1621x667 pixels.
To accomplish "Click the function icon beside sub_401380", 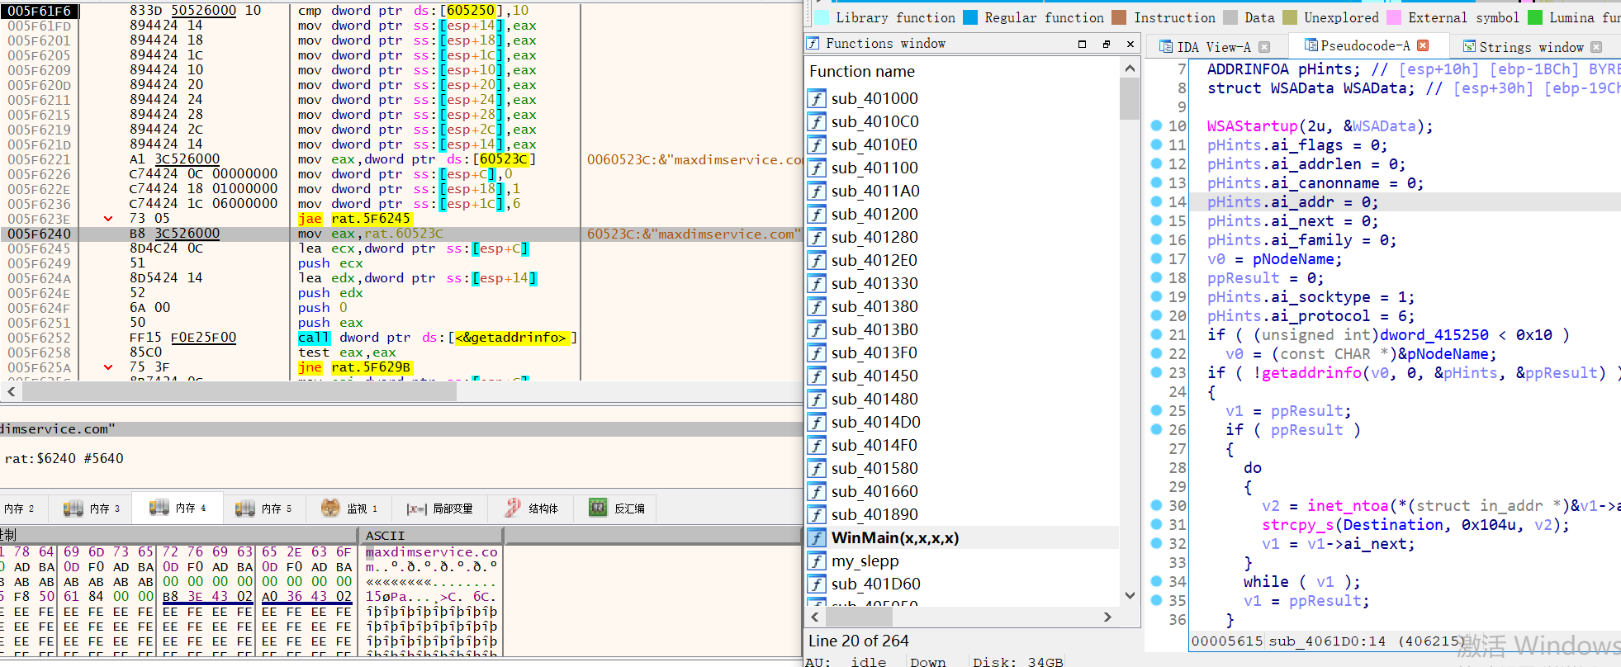I will (816, 306).
